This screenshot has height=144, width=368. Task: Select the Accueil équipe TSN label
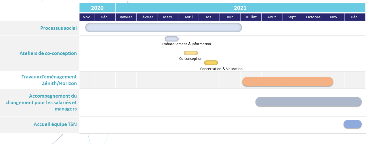(55, 124)
